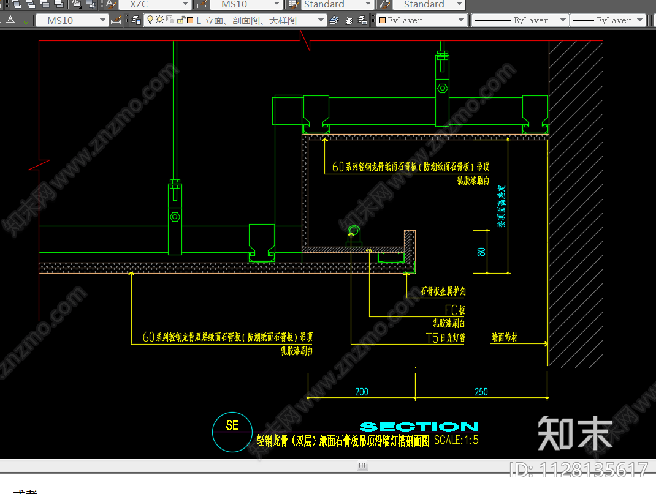The image size is (656, 494).
Task: Click Send Under Objects draw order icon
Action: pos(59,4)
